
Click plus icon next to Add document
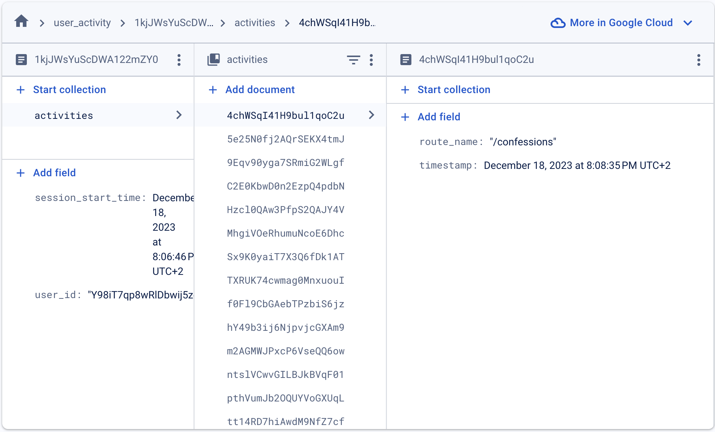pyautogui.click(x=213, y=90)
